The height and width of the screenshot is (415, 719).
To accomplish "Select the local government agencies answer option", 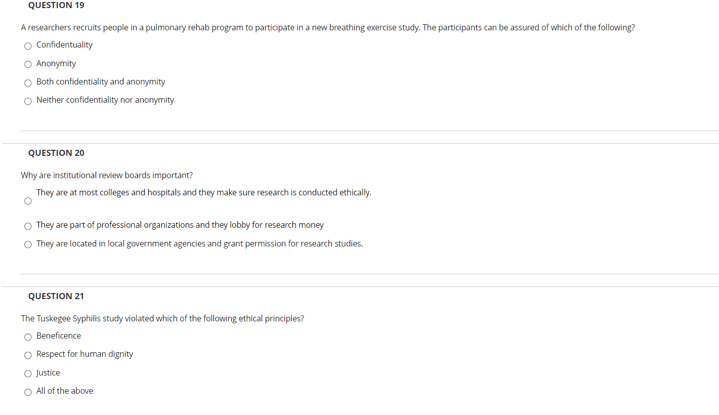I will click(28, 244).
